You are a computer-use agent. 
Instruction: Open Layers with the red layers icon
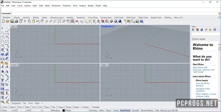tap(102, 21)
